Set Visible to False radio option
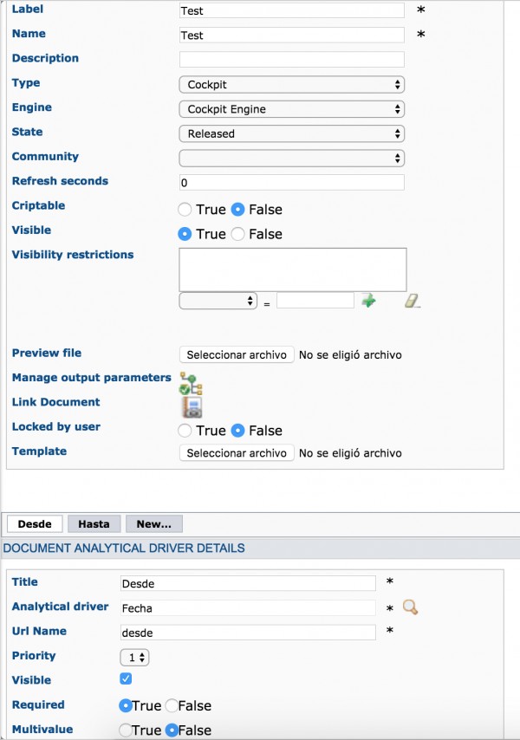This screenshot has width=520, height=740. pos(237,234)
